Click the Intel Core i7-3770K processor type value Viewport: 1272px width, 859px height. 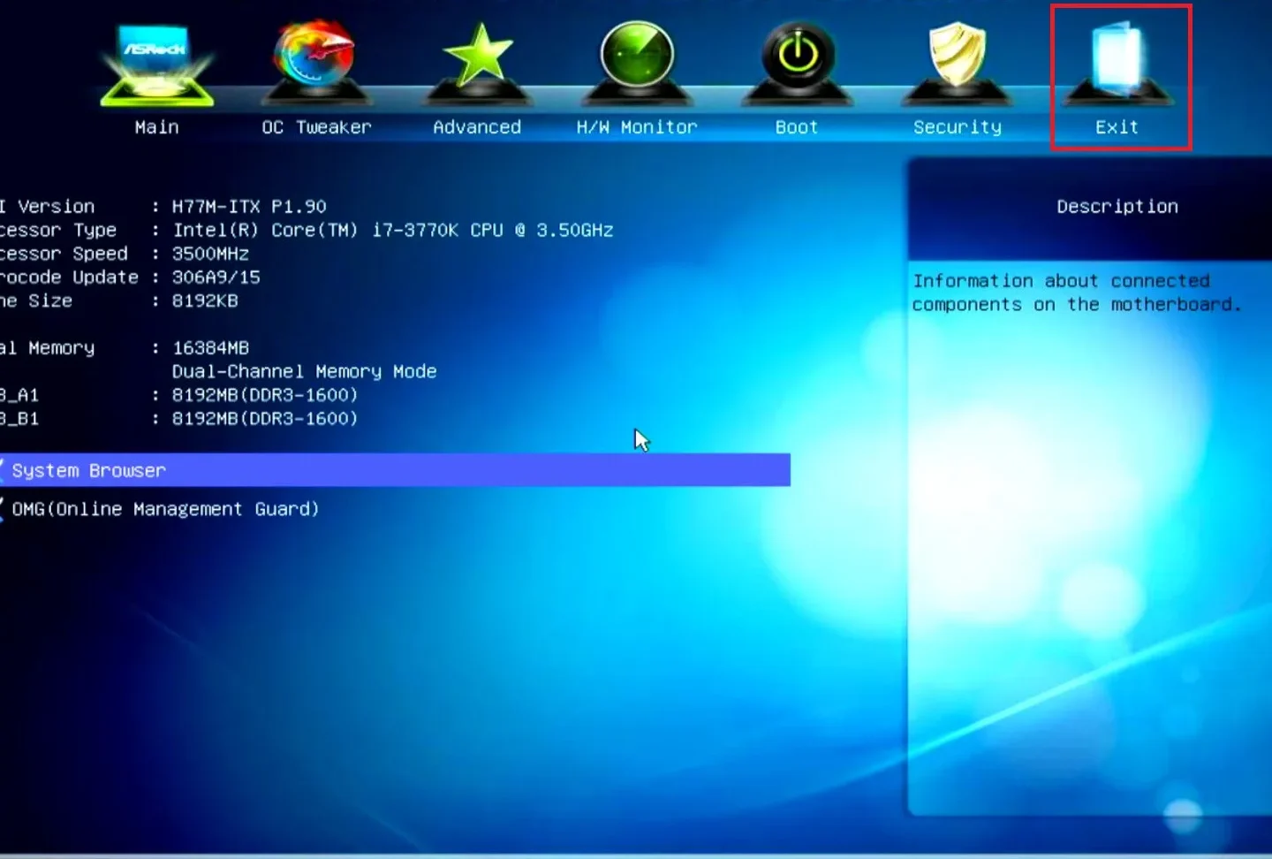pyautogui.click(x=393, y=231)
